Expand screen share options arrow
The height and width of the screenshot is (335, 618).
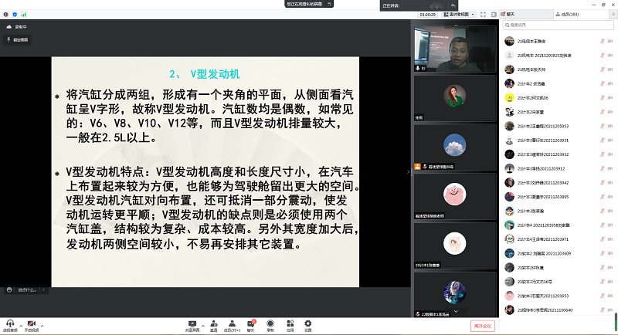pyautogui.click(x=203, y=326)
